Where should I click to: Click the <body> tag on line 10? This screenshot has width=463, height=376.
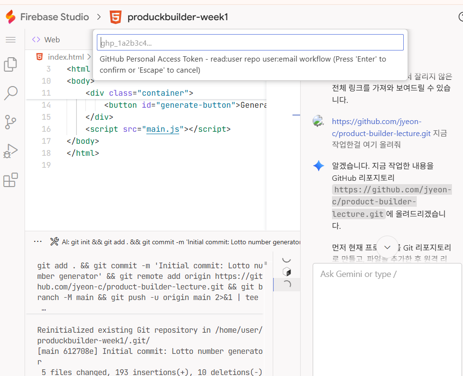[80, 81]
